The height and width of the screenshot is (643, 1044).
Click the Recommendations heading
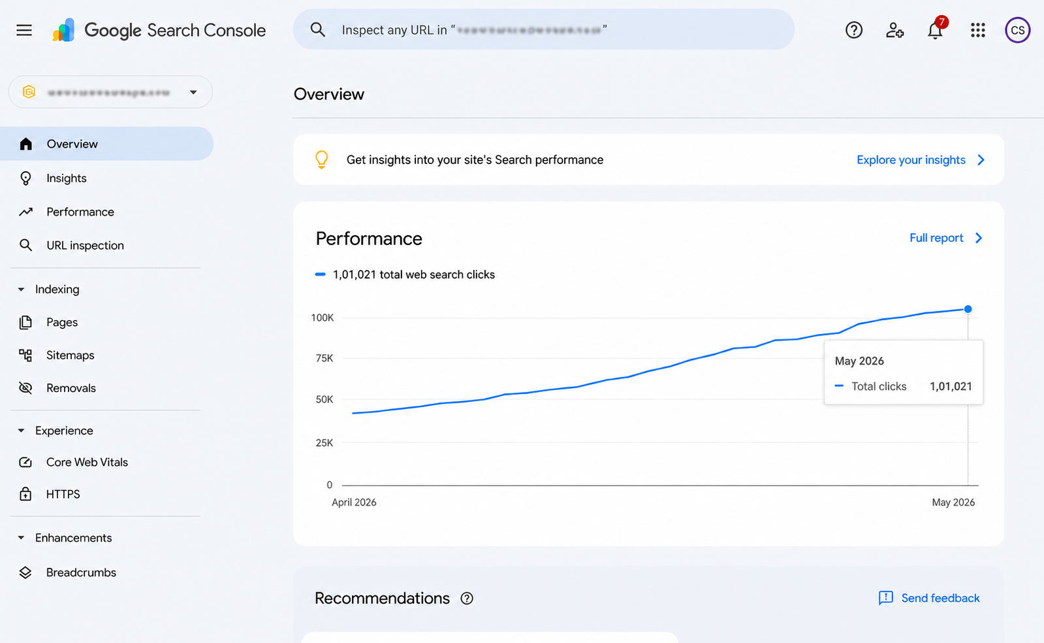pyautogui.click(x=382, y=599)
